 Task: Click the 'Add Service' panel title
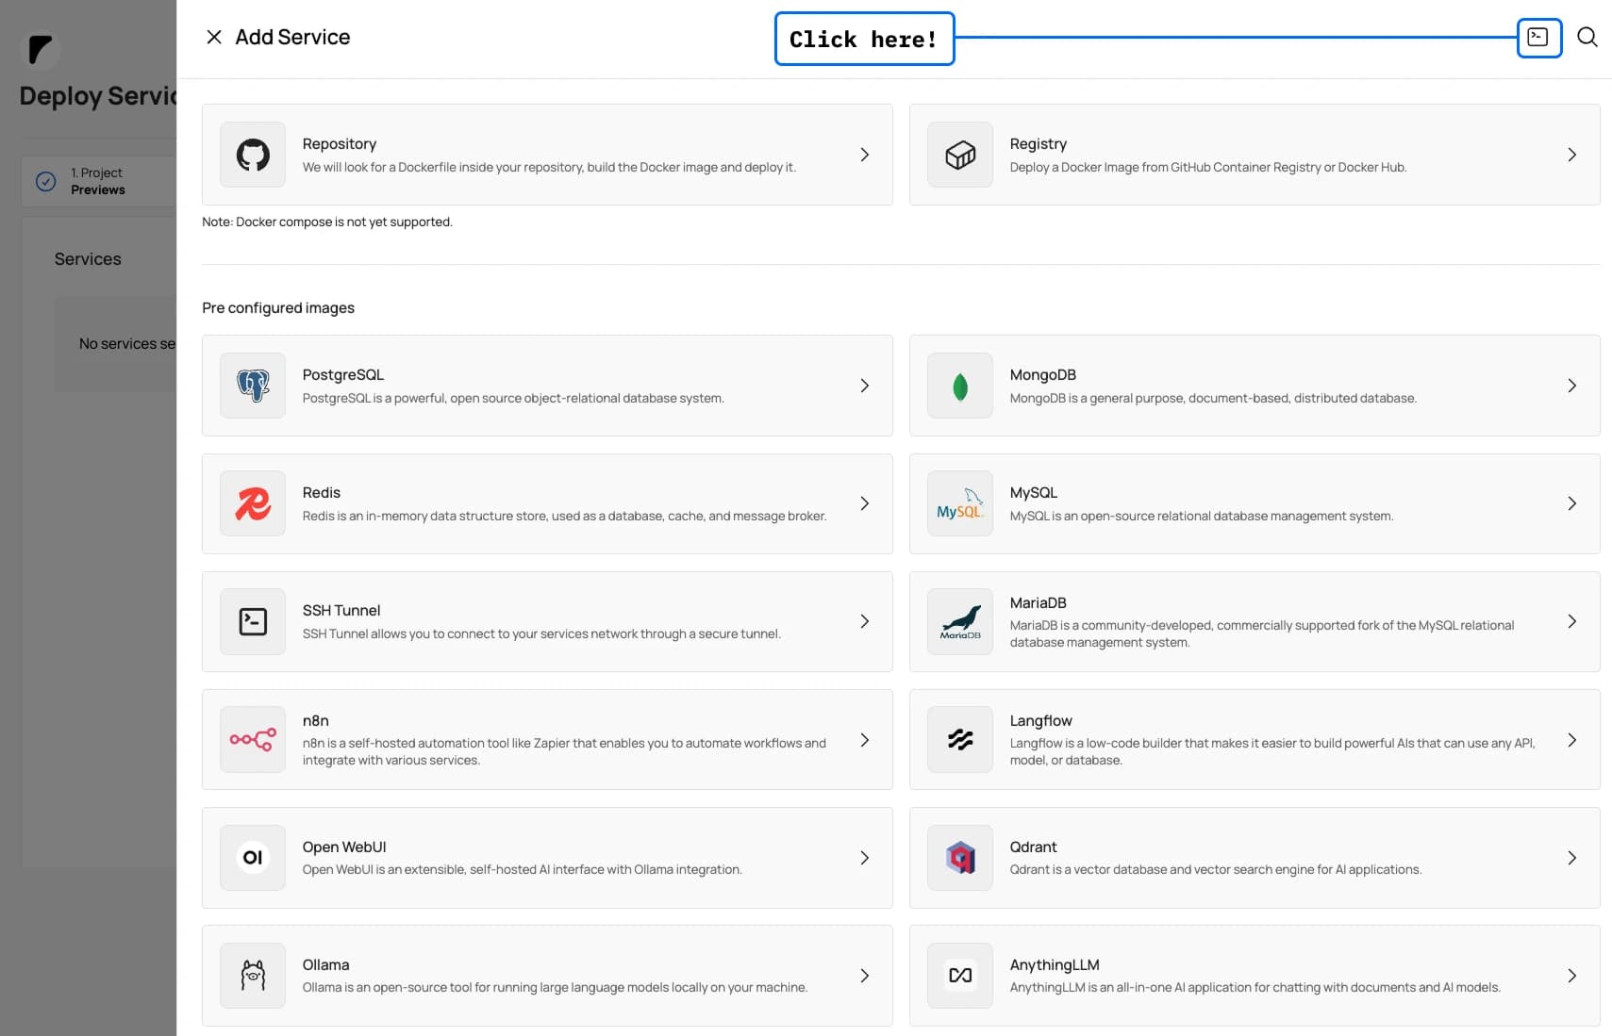(292, 37)
